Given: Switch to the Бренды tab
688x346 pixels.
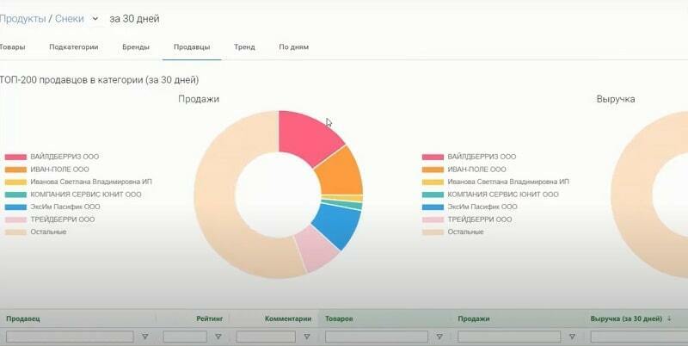Looking at the screenshot, I should [136, 47].
